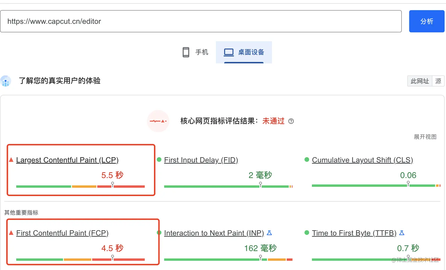Click the CLS value 0.06

(x=408, y=175)
